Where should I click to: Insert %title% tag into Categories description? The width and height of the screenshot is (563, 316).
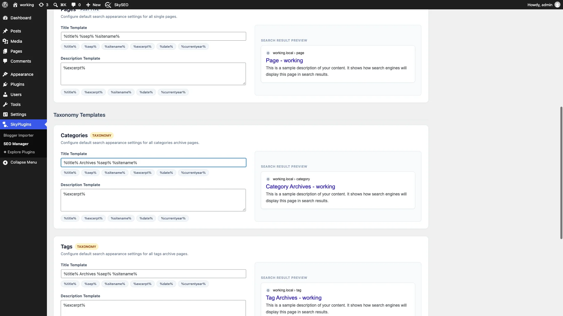pyautogui.click(x=70, y=218)
